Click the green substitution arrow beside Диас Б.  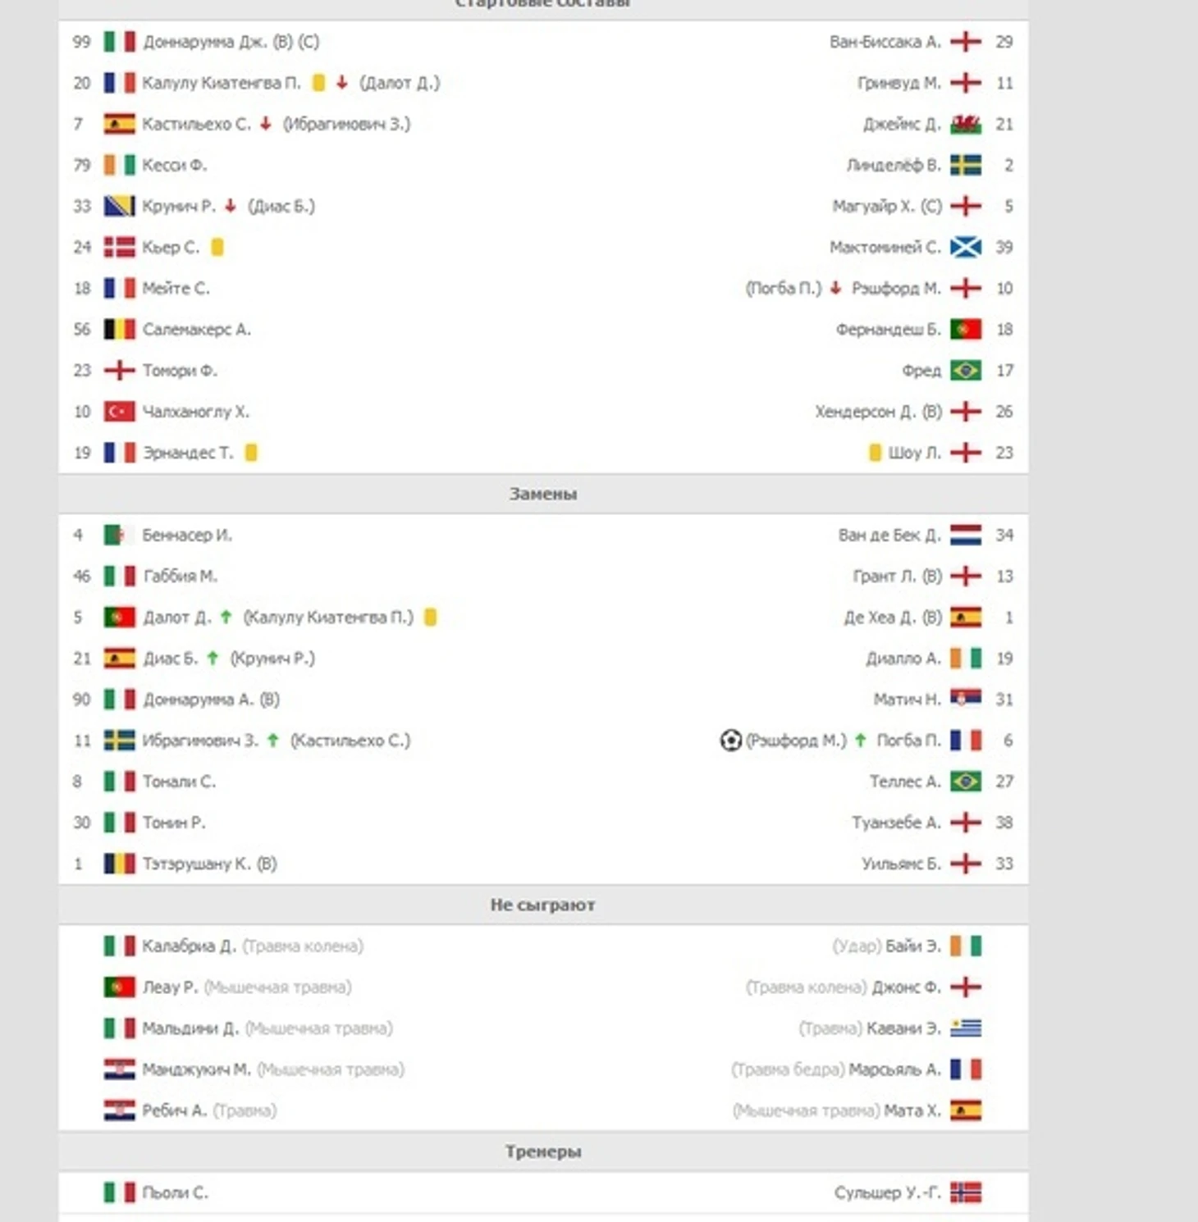coord(213,659)
